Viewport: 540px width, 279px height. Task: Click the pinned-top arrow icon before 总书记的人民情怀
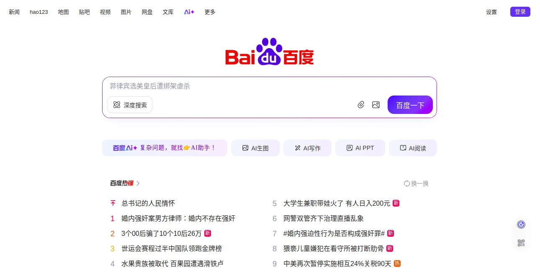tap(113, 203)
